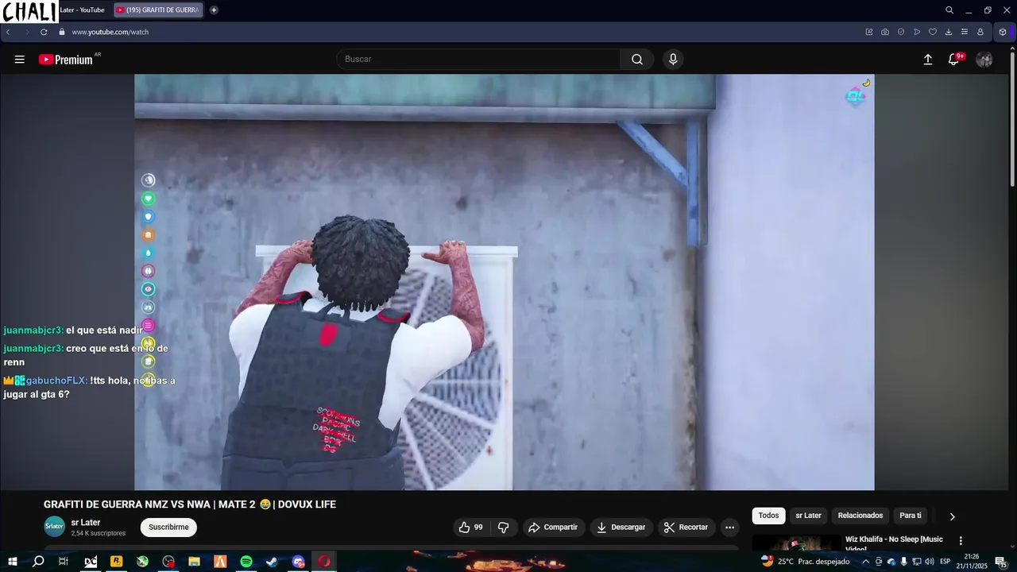Open the Windows notification center icon
The height and width of the screenshot is (572, 1017).
click(x=1000, y=562)
